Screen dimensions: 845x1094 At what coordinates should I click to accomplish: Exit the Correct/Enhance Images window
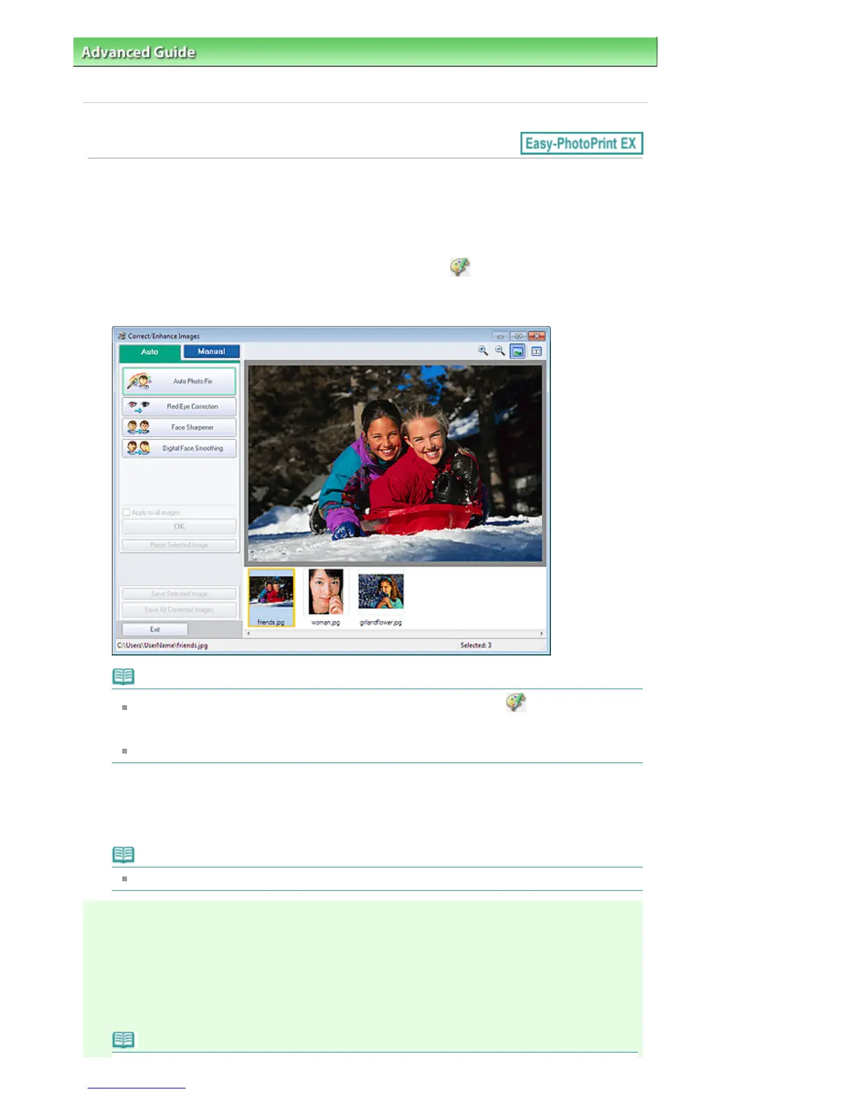pos(155,629)
